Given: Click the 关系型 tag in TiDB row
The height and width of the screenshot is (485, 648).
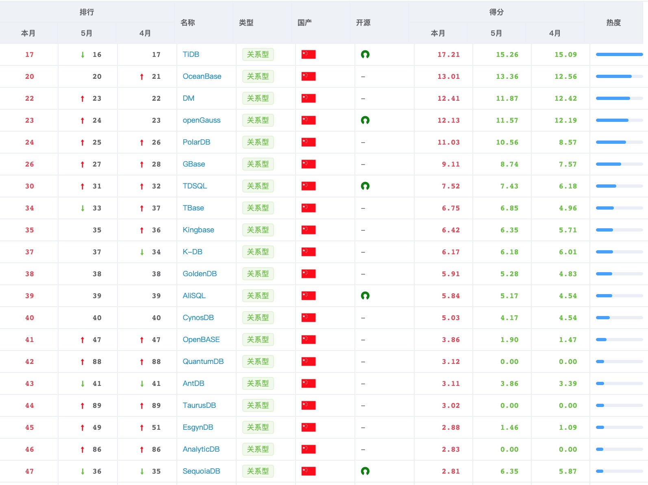Looking at the screenshot, I should coord(258,54).
